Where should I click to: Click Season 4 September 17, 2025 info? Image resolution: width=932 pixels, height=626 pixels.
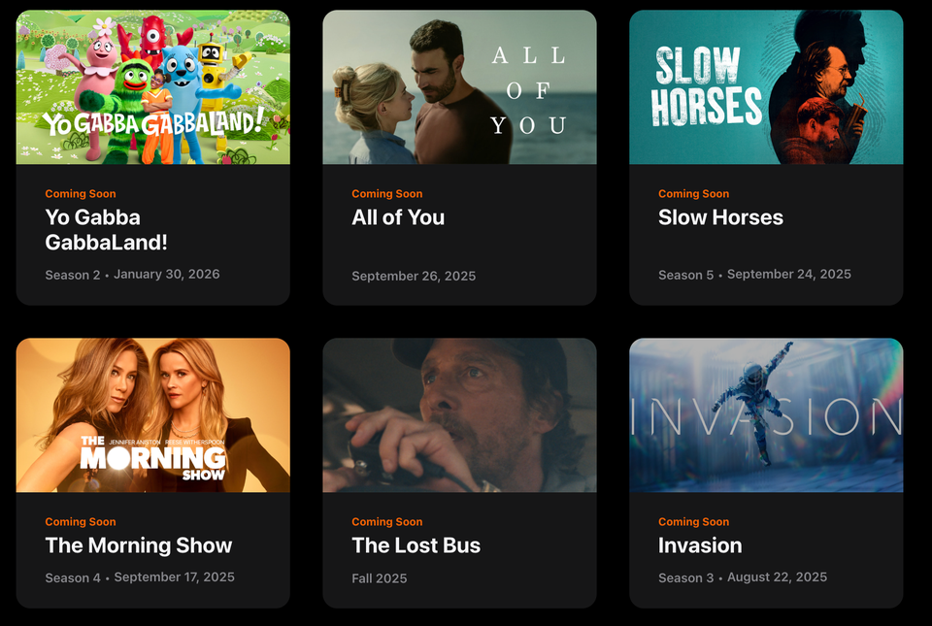(x=140, y=577)
